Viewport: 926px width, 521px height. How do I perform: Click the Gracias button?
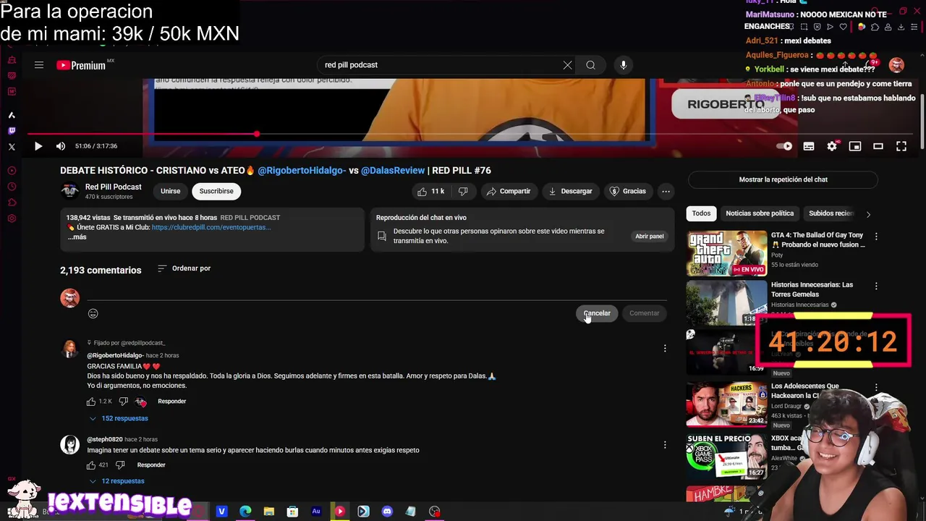coord(628,191)
